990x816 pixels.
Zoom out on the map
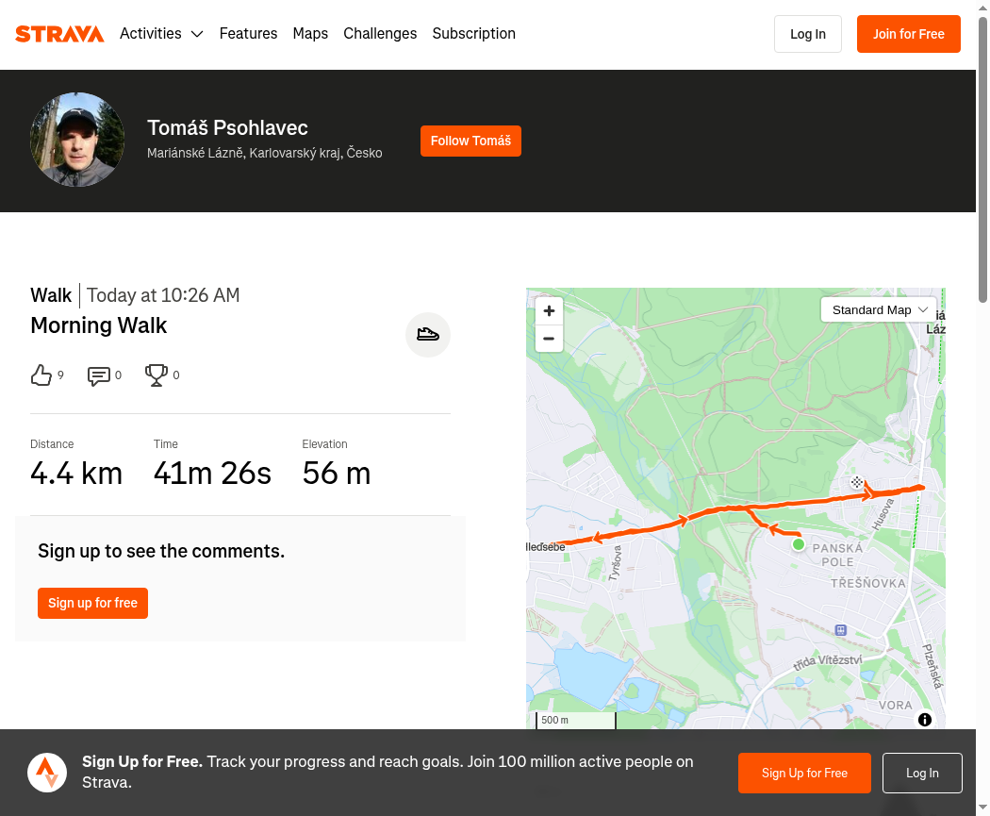coord(549,339)
